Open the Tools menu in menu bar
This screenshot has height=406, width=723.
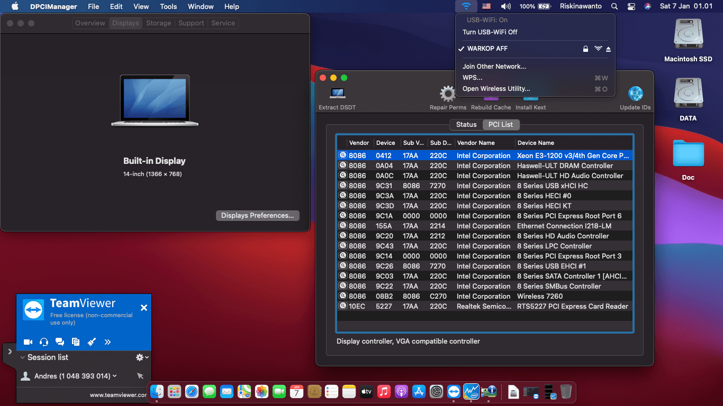click(168, 7)
